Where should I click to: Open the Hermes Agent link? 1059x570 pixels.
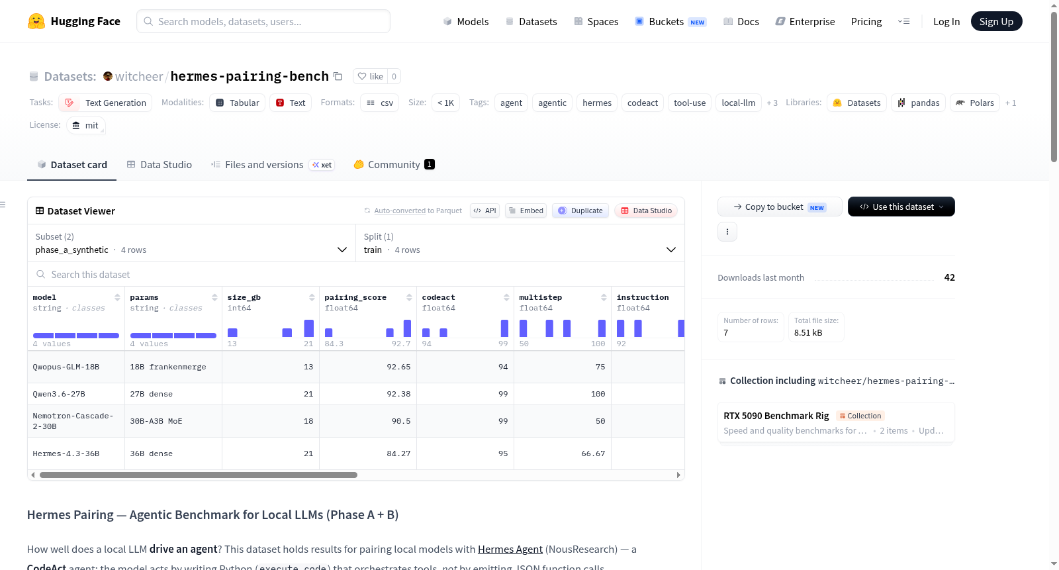[x=510, y=549]
